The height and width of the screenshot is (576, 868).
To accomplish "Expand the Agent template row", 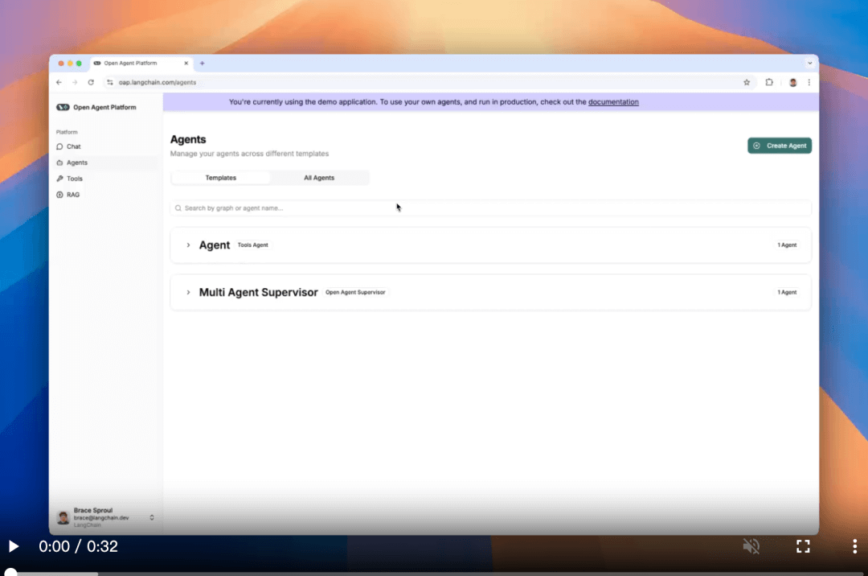I will tap(189, 245).
